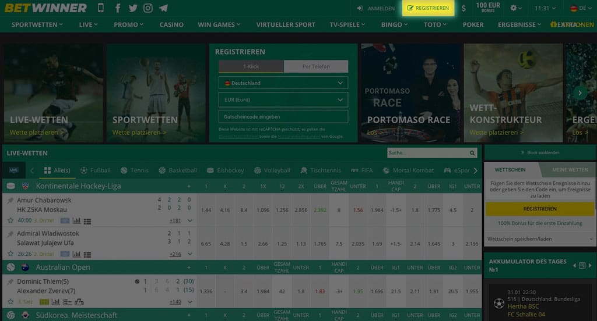This screenshot has width=597, height=321.
Task: Click Anmelden to log in
Action: tap(376, 8)
